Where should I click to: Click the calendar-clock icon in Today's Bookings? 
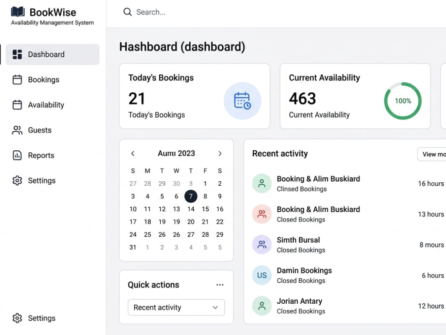(x=242, y=101)
